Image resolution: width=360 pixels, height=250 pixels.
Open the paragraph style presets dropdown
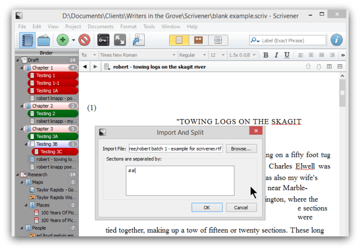[89, 55]
